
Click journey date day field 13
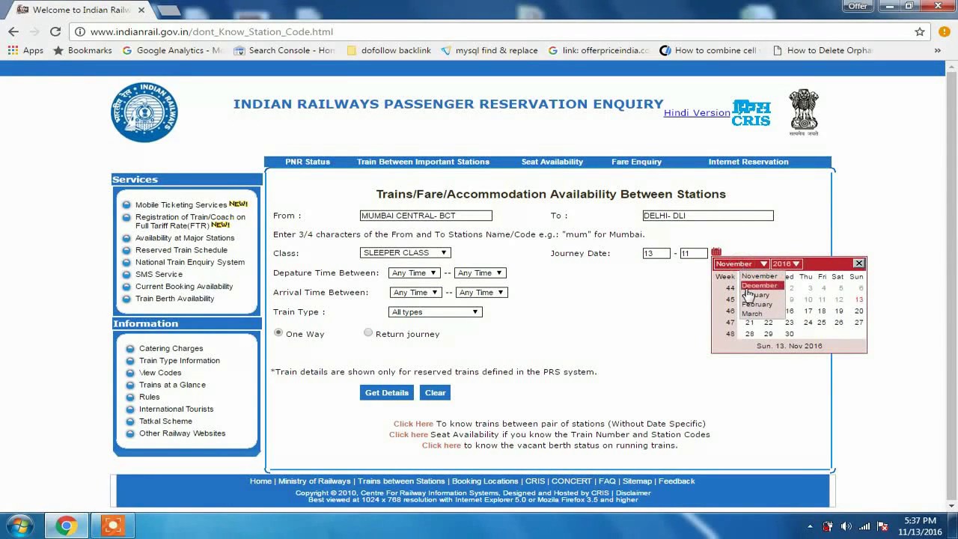[x=656, y=253]
